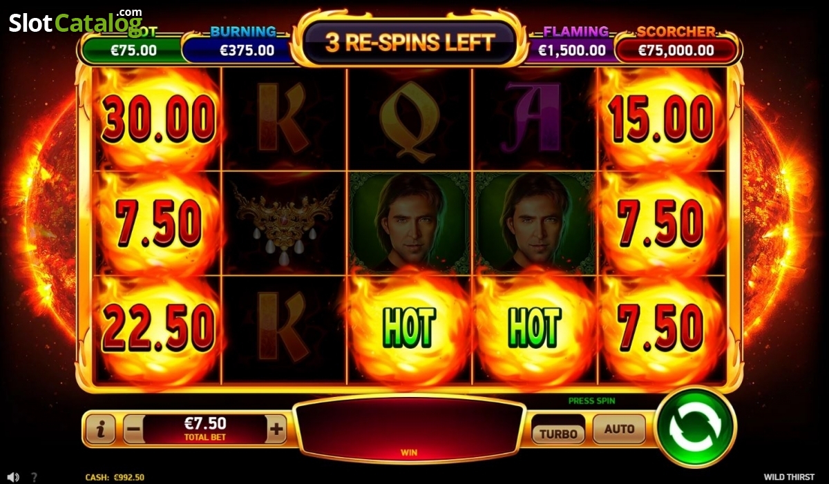This screenshot has height=484, width=829.
Task: Mute sound via speaker icon
Action: click(x=12, y=477)
